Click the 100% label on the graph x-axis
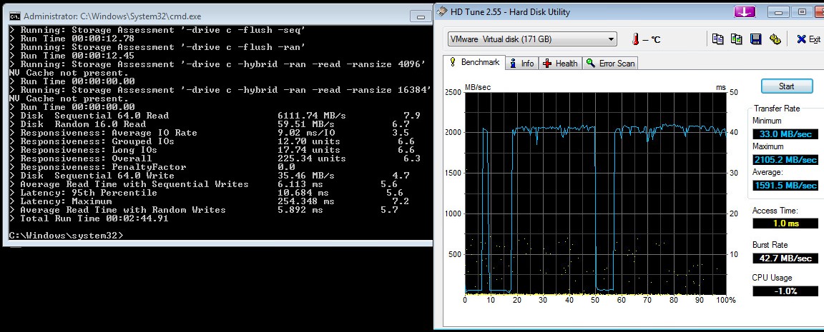Image resolution: width=824 pixels, height=332 pixels. click(725, 301)
